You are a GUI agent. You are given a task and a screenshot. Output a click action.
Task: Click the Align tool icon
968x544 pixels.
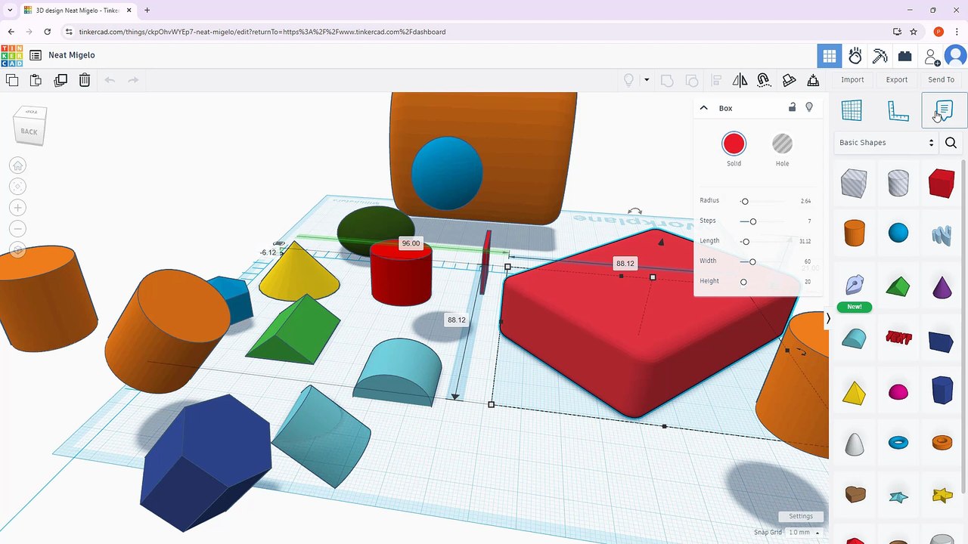(x=716, y=80)
